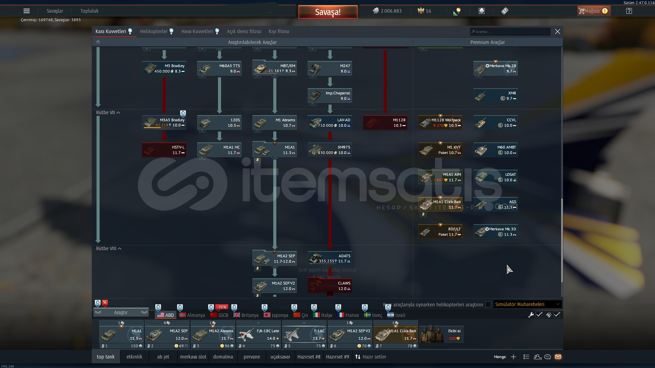Viewport: 655px width, 368px height.
Task: Select Japonya nation
Action: point(276,315)
